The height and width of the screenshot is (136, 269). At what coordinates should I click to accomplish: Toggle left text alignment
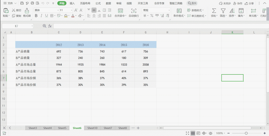[x=89, y=16]
